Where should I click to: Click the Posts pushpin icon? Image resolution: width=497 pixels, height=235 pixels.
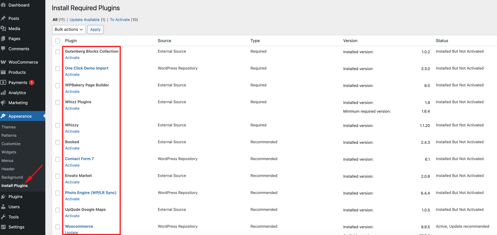[x=3, y=18]
